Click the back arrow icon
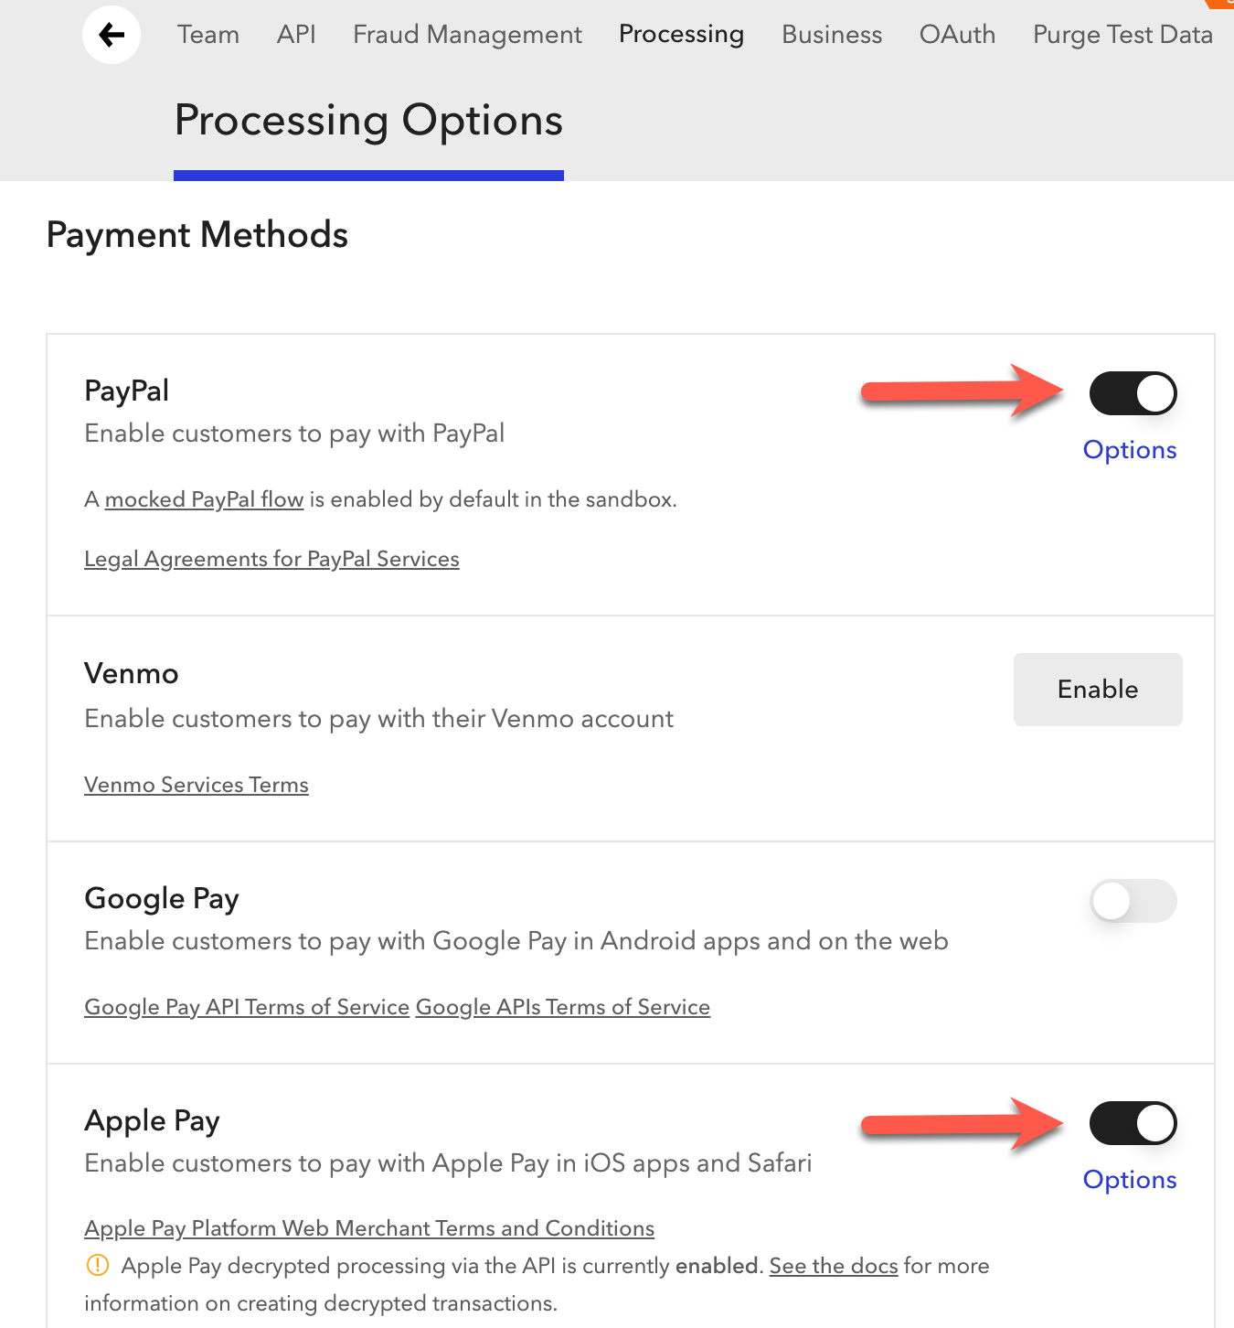Viewport: 1234px width, 1328px height. coord(112,35)
